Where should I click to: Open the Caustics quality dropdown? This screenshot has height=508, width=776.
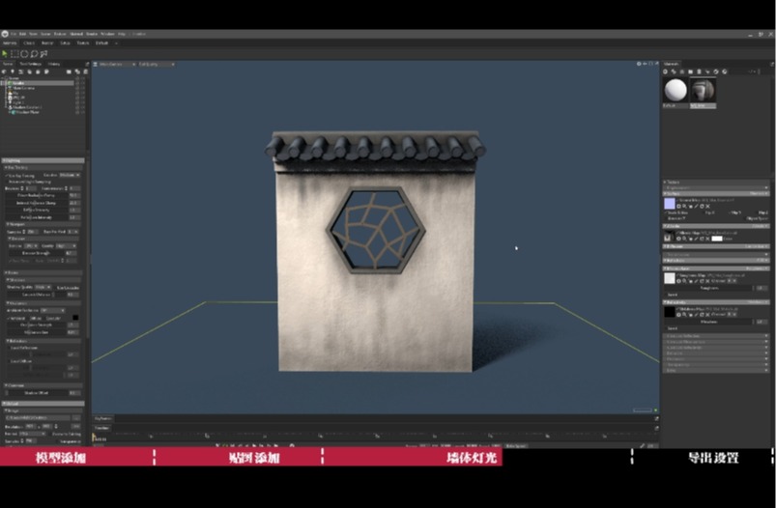click(x=70, y=175)
